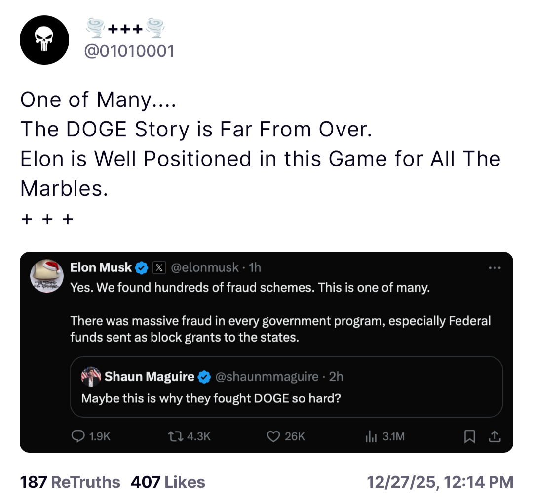Open the three-dot more options menu
This screenshot has height=498, width=533.
(494, 268)
